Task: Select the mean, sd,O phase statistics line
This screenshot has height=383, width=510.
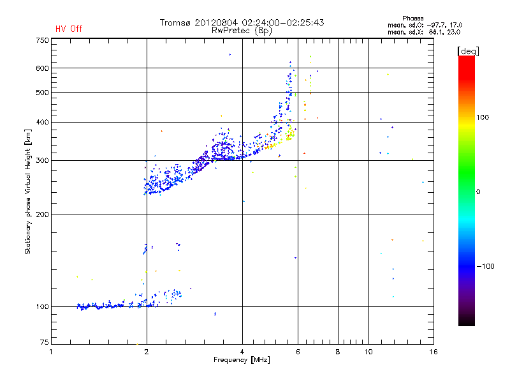Action: (x=423, y=25)
